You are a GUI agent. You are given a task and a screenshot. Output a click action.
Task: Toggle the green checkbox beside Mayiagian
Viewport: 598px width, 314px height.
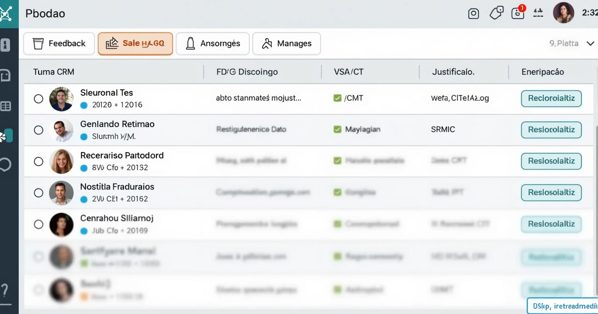[x=337, y=129]
